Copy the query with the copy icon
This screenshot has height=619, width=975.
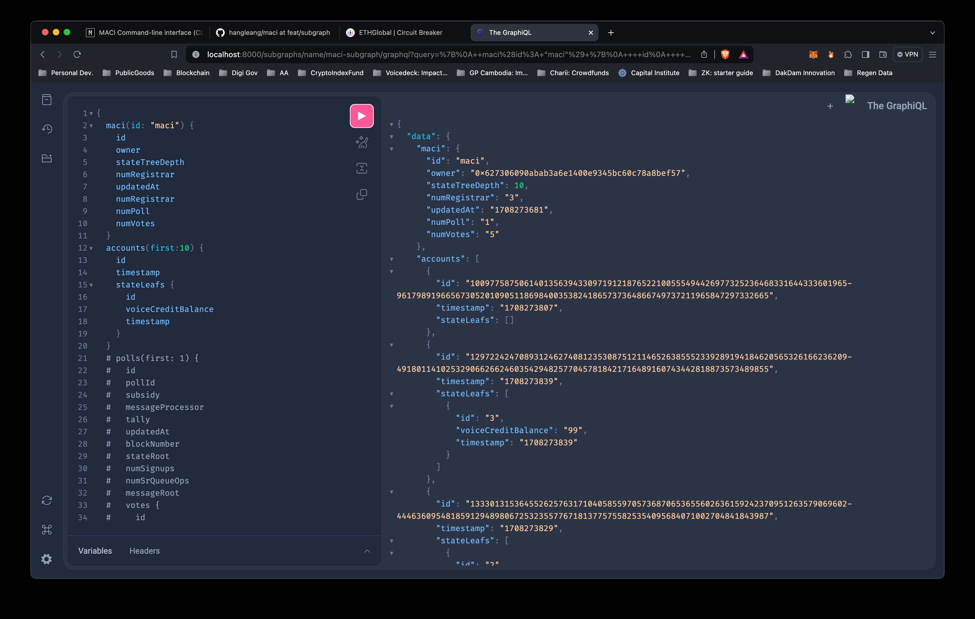point(362,194)
